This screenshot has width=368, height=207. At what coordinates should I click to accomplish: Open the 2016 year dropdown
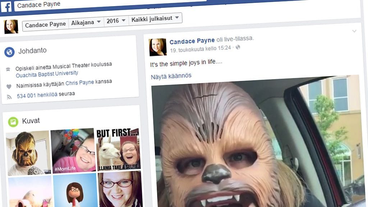(116, 21)
